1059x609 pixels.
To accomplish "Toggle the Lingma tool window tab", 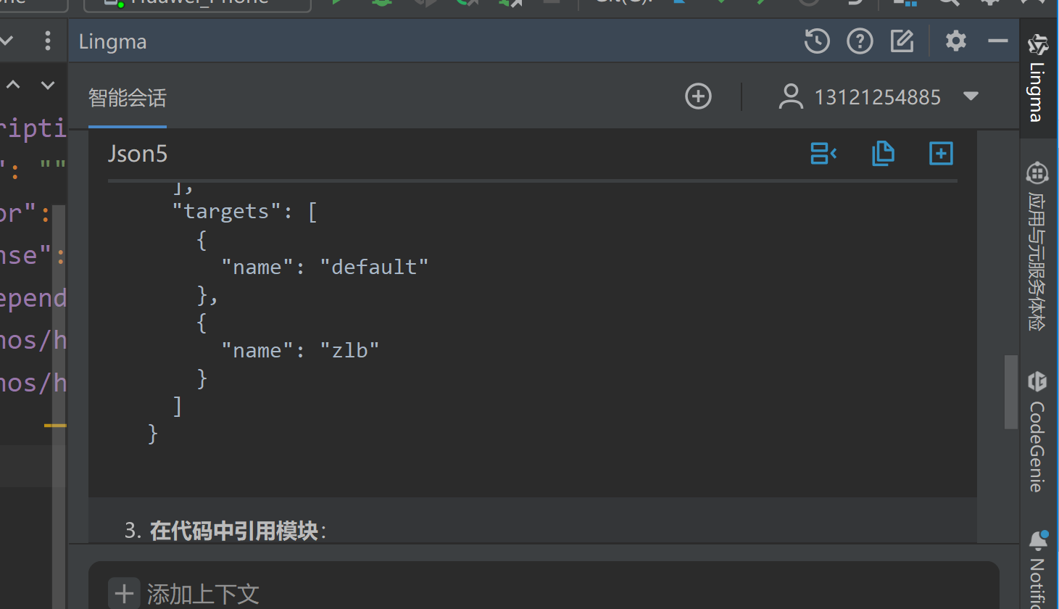I will click(x=1037, y=78).
